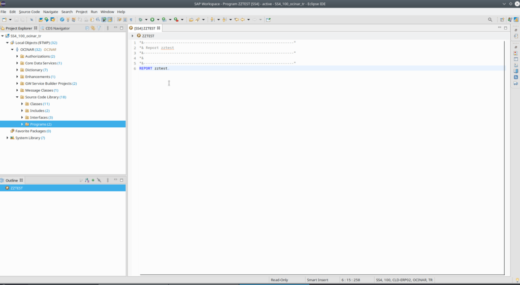Open the Window menu

tap(107, 12)
